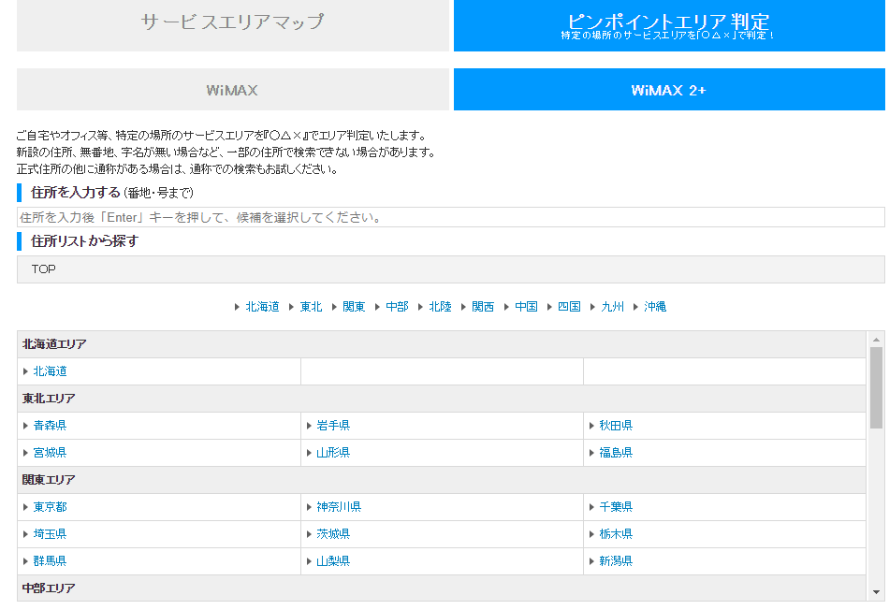Select 北海道 in the region navigation row
Image resolution: width=889 pixels, height=610 pixels.
point(262,305)
